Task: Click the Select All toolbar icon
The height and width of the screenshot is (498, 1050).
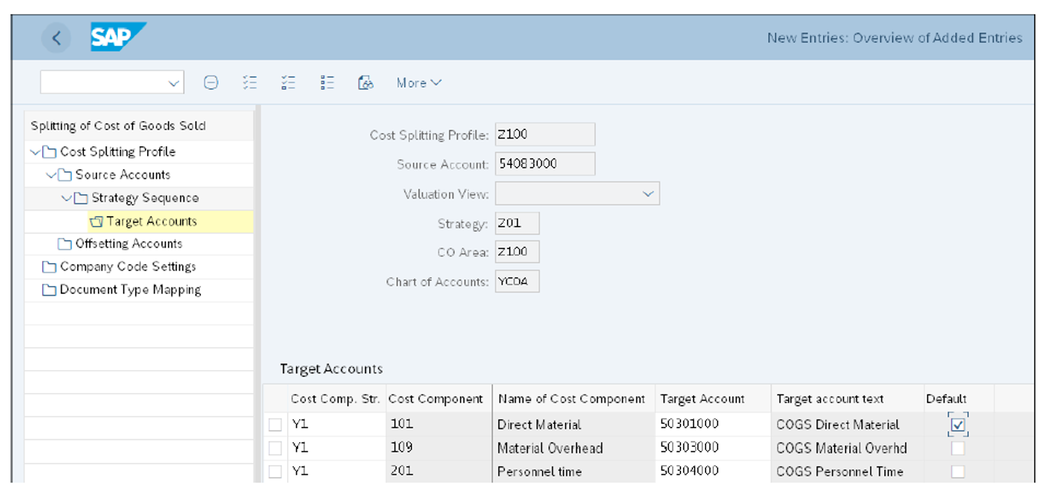Action: click(250, 83)
